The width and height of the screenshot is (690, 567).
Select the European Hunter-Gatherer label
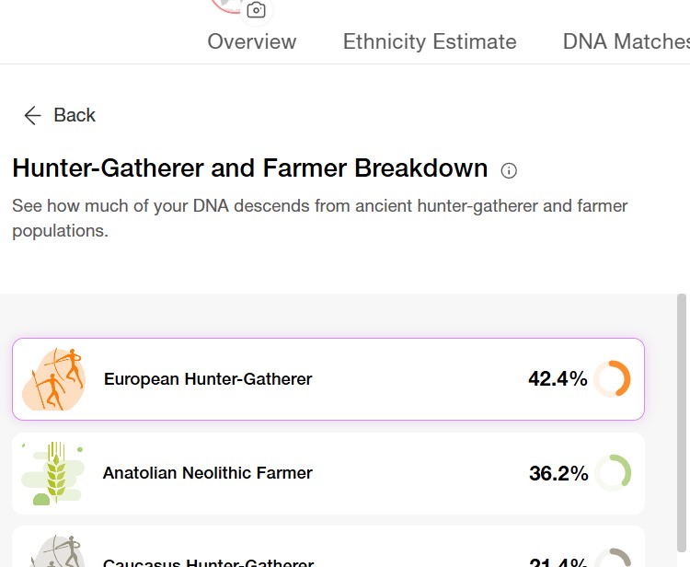tap(208, 378)
